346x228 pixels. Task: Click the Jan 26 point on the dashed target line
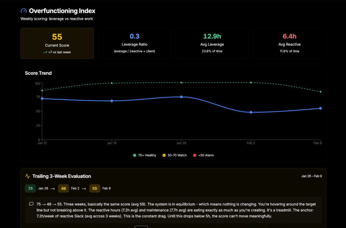click(x=181, y=82)
